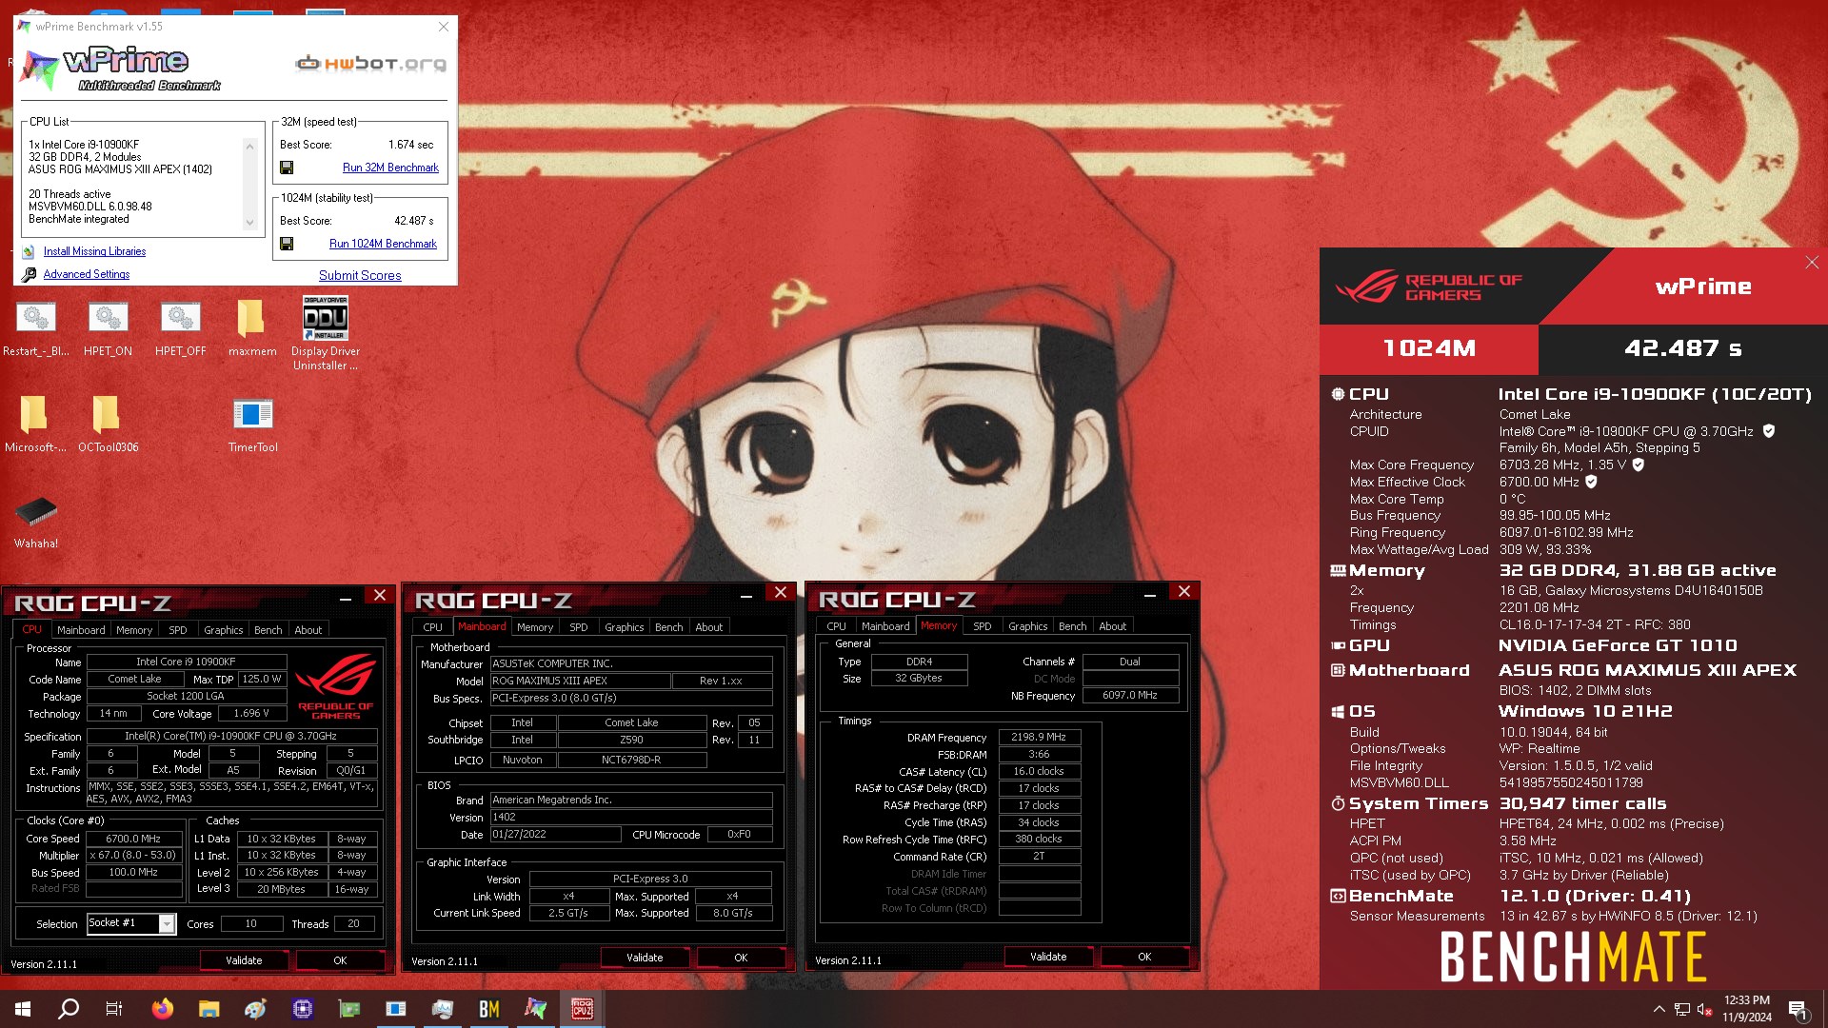Click Install Missing Libraries link
The width and height of the screenshot is (1828, 1028).
pyautogui.click(x=94, y=251)
